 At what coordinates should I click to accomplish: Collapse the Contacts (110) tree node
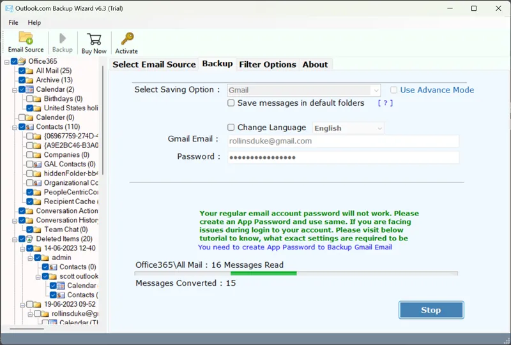[14, 128]
